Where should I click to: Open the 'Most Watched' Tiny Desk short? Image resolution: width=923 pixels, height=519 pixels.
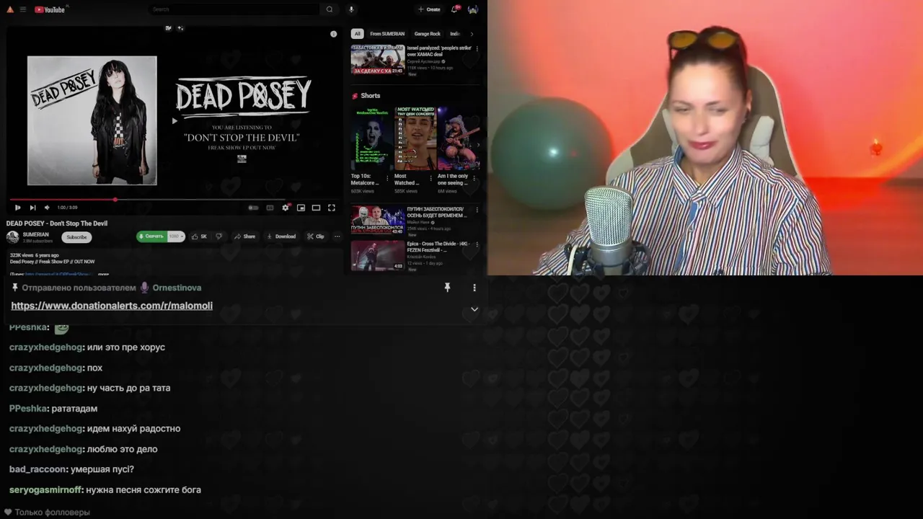pyautogui.click(x=415, y=138)
